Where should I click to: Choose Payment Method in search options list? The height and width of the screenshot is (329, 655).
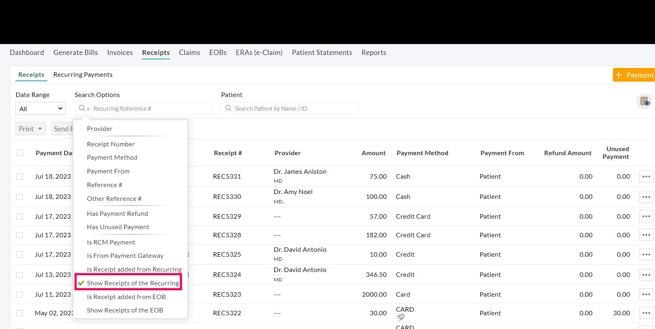coord(112,158)
